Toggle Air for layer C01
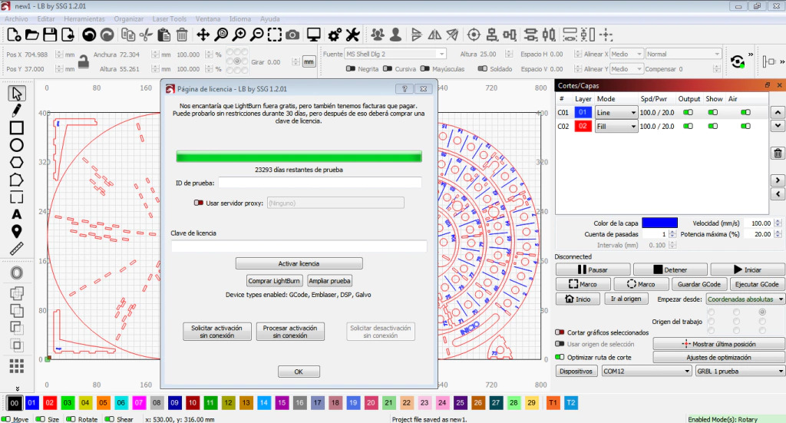 745,112
